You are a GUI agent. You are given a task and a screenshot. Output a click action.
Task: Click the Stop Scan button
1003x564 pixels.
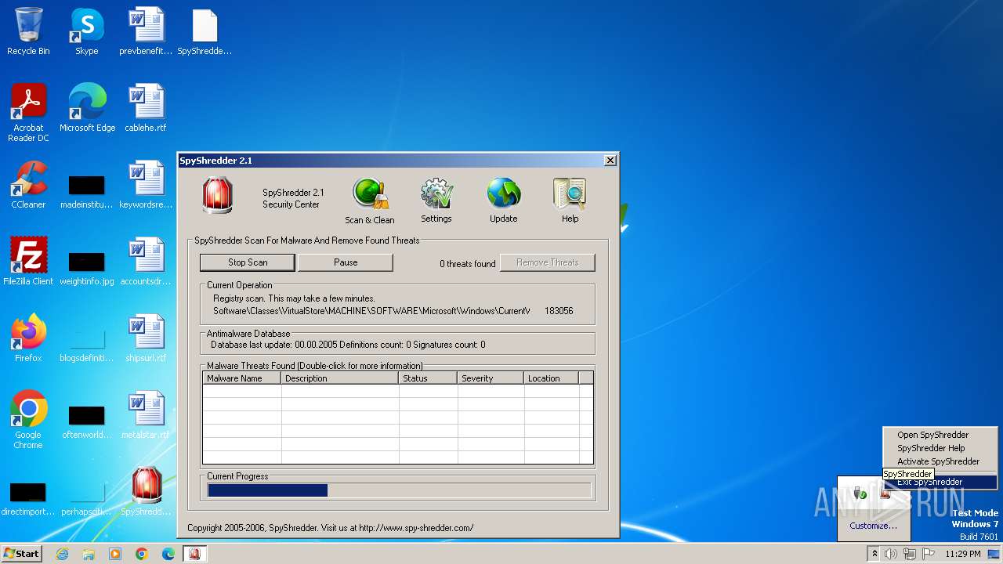248,262
